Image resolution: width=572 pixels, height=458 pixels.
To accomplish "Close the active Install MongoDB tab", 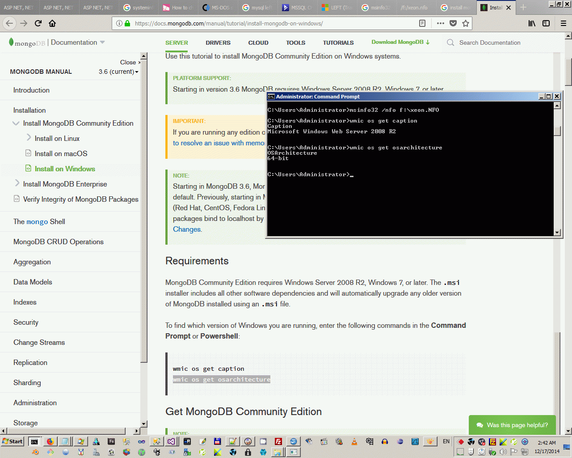I will pos(509,8).
